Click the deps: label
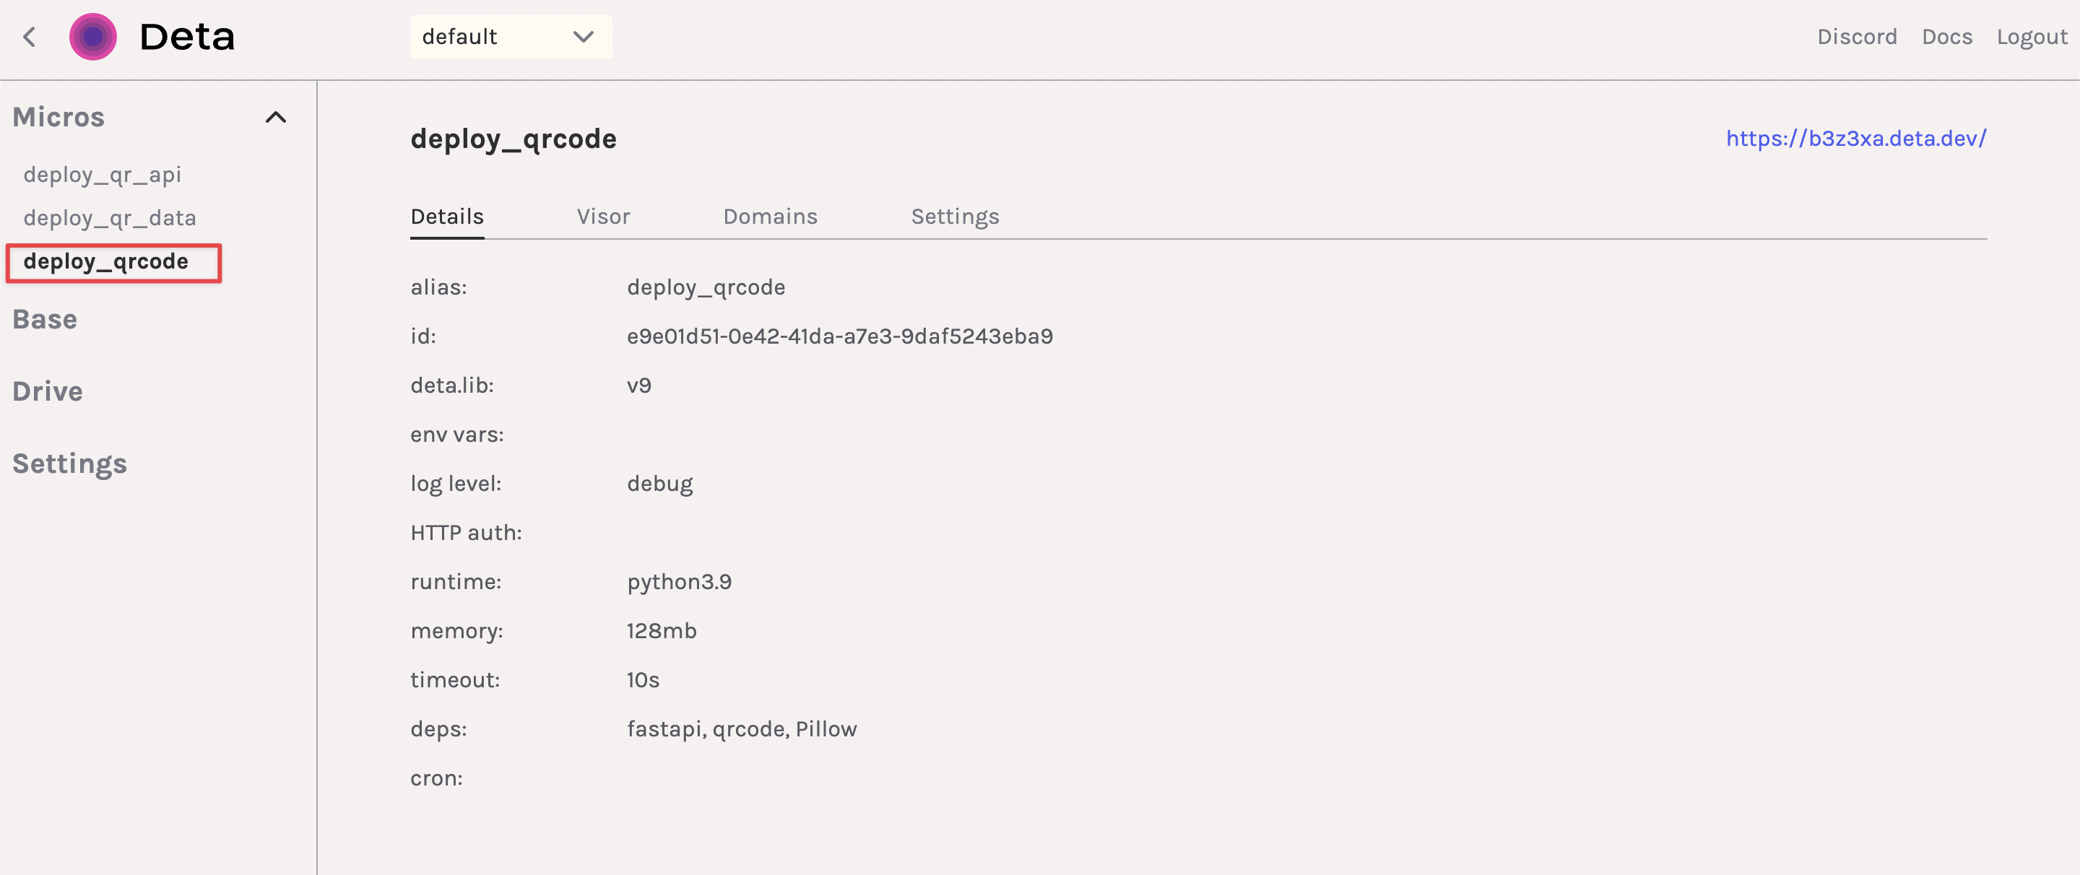Image resolution: width=2080 pixels, height=875 pixels. (x=438, y=730)
